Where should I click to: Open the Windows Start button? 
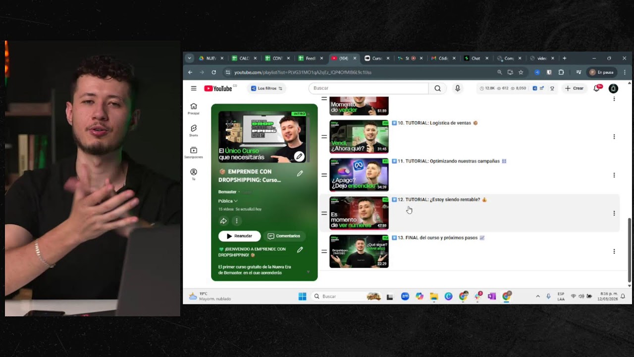point(302,297)
